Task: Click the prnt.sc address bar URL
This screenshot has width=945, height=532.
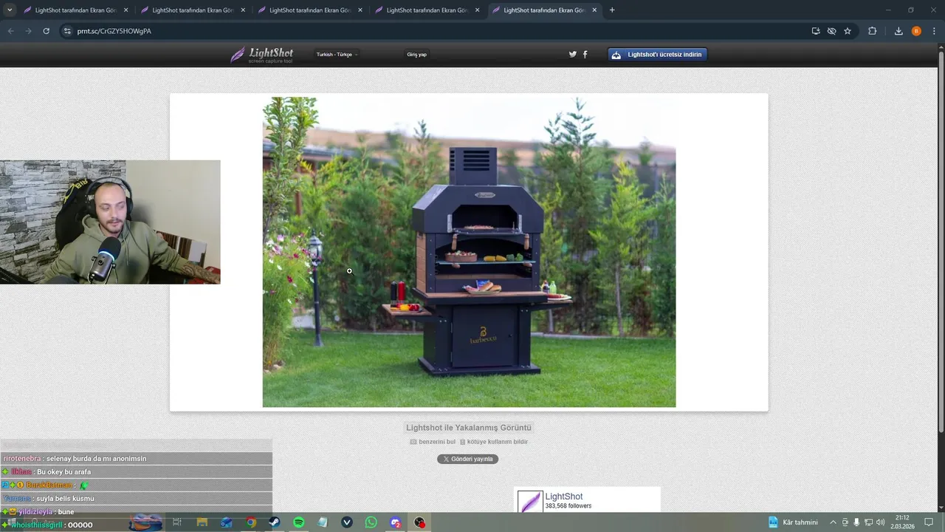Action: (x=114, y=31)
